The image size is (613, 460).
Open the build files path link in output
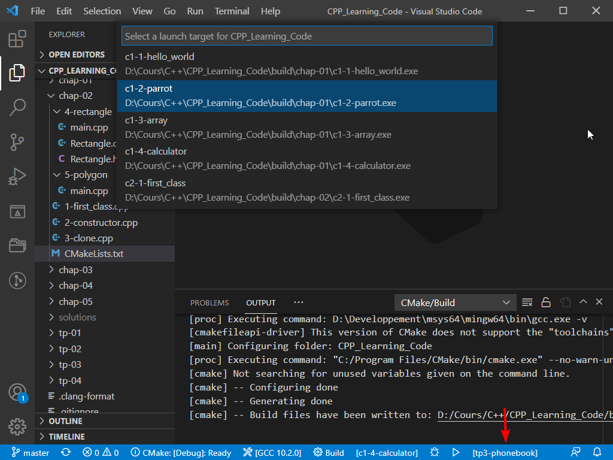click(524, 414)
